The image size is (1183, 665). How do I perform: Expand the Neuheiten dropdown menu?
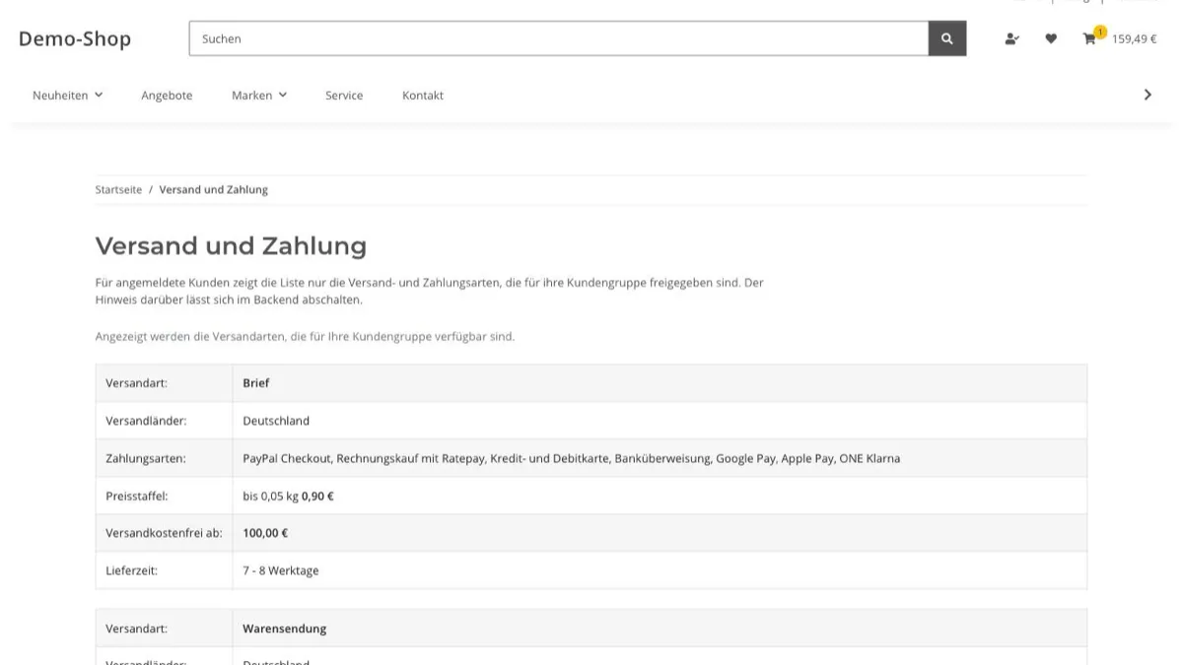click(x=68, y=96)
